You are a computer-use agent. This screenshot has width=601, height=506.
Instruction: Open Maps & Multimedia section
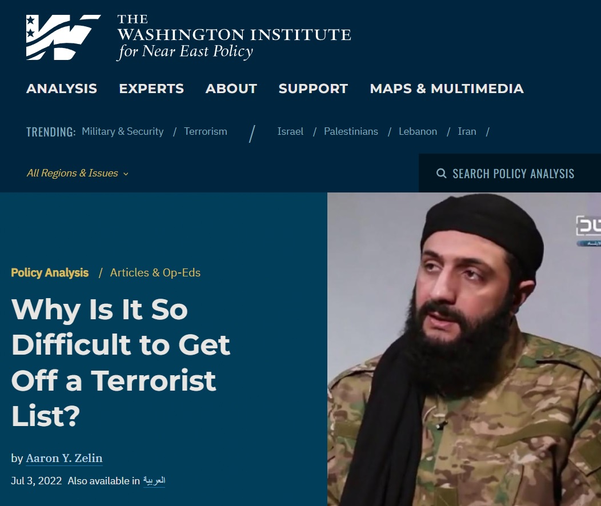click(447, 89)
